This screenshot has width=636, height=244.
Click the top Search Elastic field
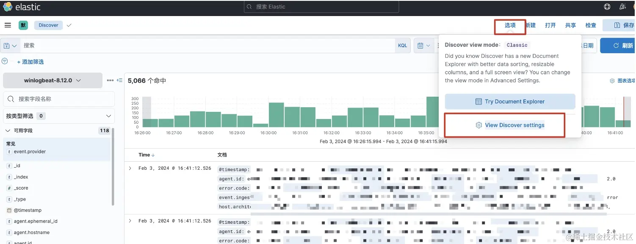(x=321, y=7)
